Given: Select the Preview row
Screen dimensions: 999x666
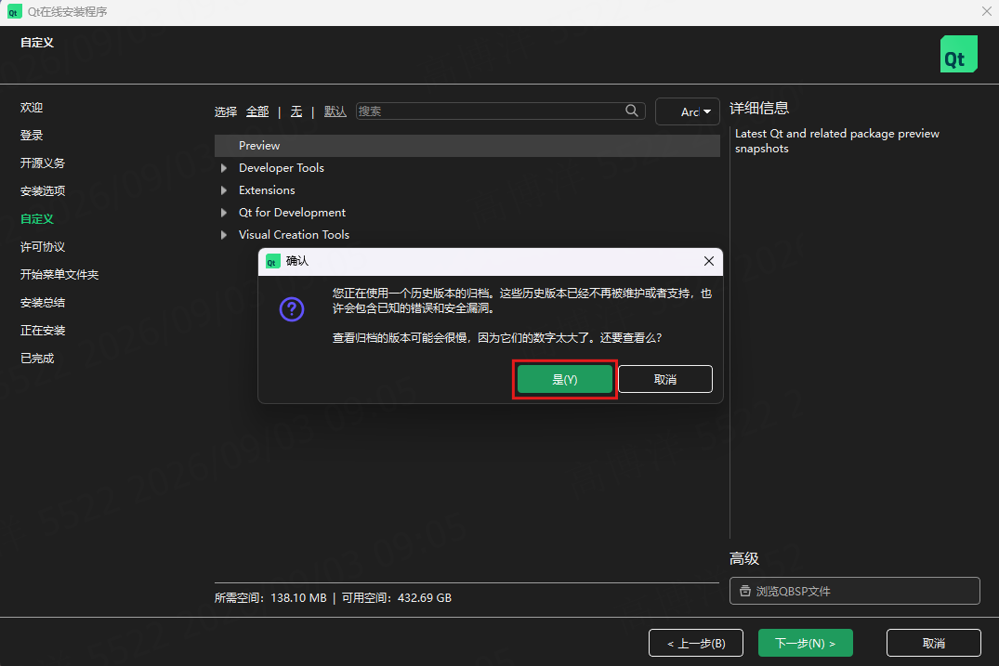Looking at the screenshot, I should (467, 146).
